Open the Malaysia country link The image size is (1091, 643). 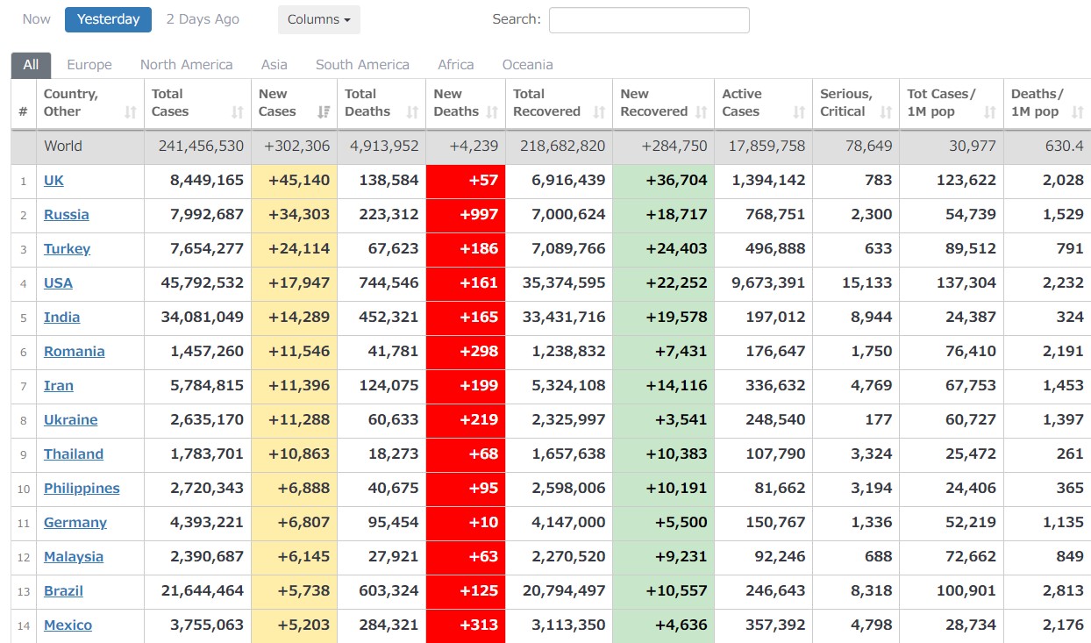[x=74, y=557]
